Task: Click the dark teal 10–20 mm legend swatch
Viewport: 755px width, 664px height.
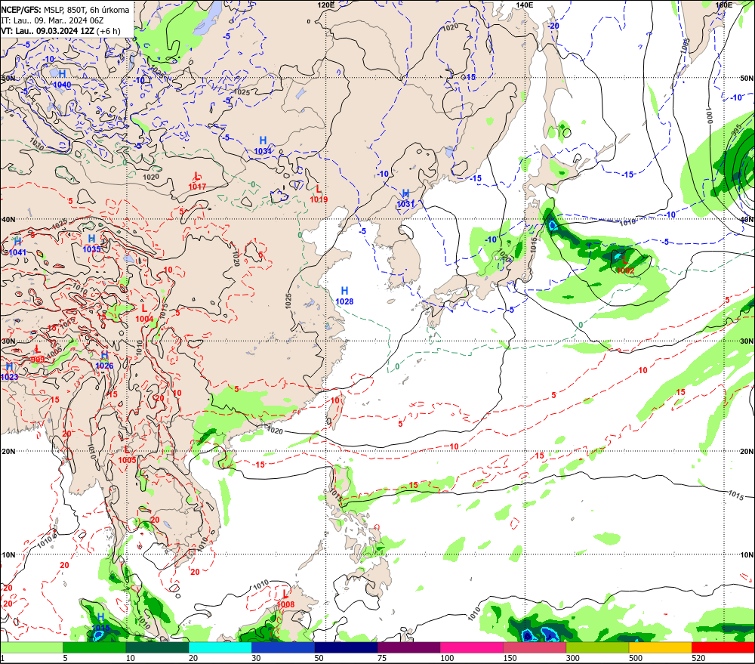Action: 157,647
